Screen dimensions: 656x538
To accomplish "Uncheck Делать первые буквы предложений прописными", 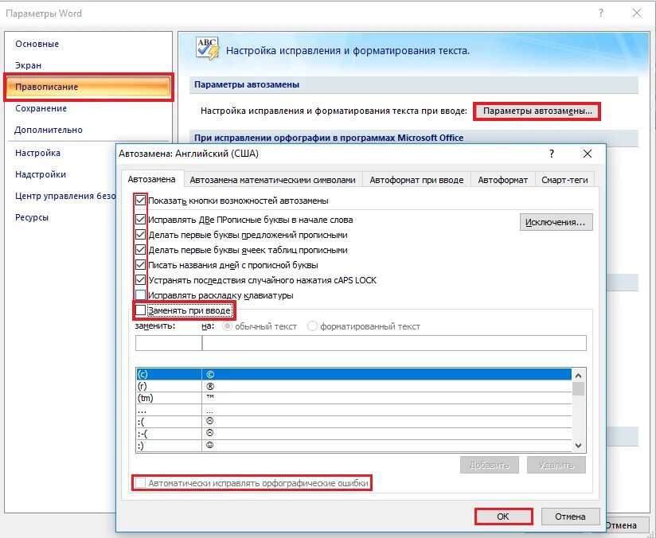I will [x=141, y=234].
